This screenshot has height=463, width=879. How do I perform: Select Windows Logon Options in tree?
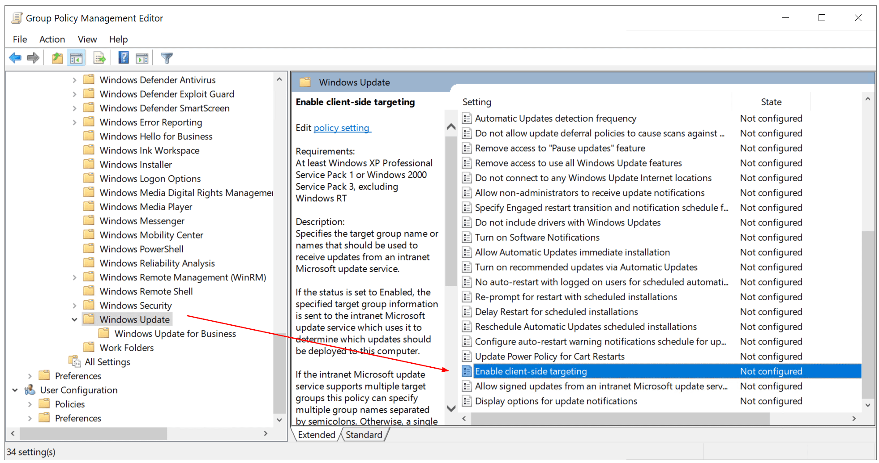(150, 179)
